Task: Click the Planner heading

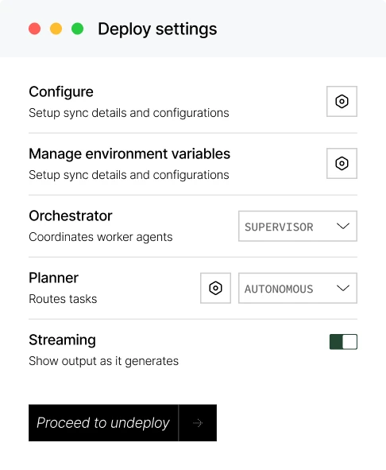Action: pos(53,278)
